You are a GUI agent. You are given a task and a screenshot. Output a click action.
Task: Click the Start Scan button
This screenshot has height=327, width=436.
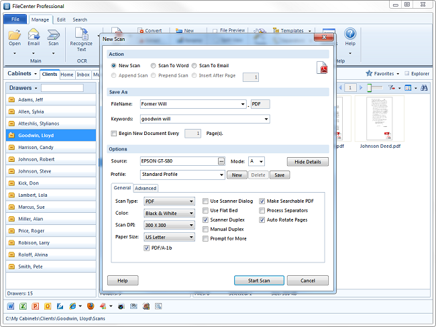click(x=259, y=281)
